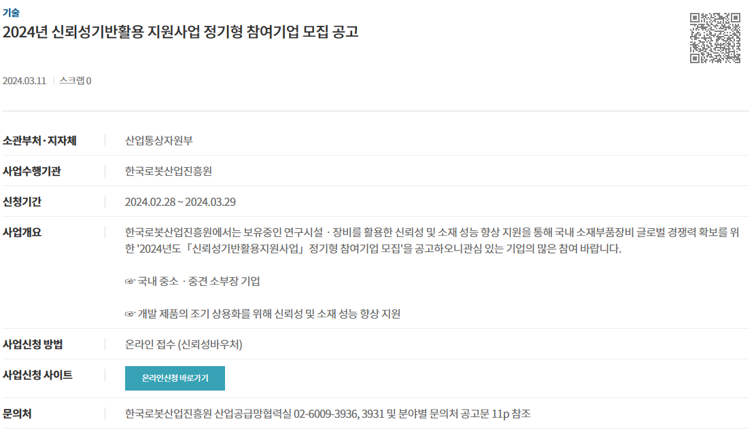The image size is (756, 432).
Task: Click the 온라인 접수 (신뢰성바우처) text
Action: [184, 344]
